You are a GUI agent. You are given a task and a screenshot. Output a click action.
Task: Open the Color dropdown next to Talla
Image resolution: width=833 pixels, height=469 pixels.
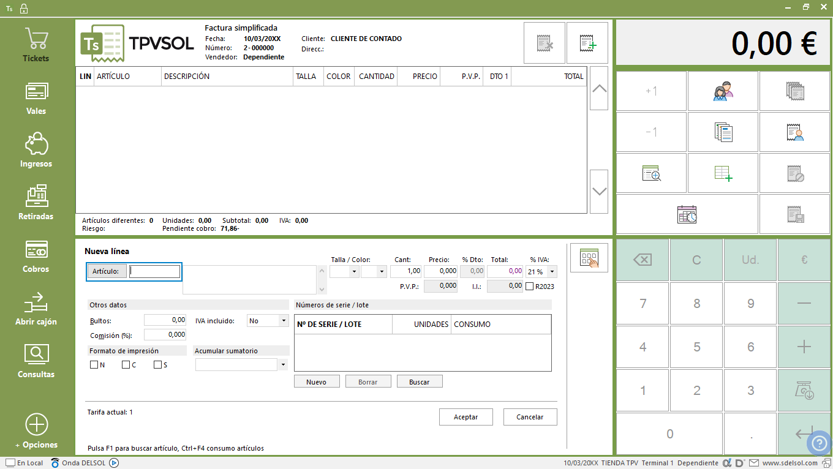(382, 271)
